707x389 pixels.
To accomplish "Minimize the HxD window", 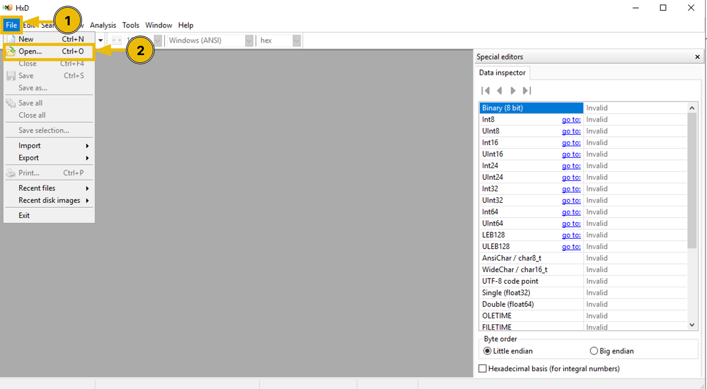I will tap(636, 8).
